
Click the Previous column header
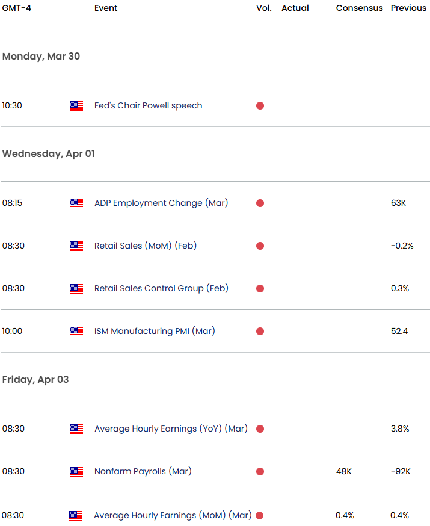(x=408, y=8)
